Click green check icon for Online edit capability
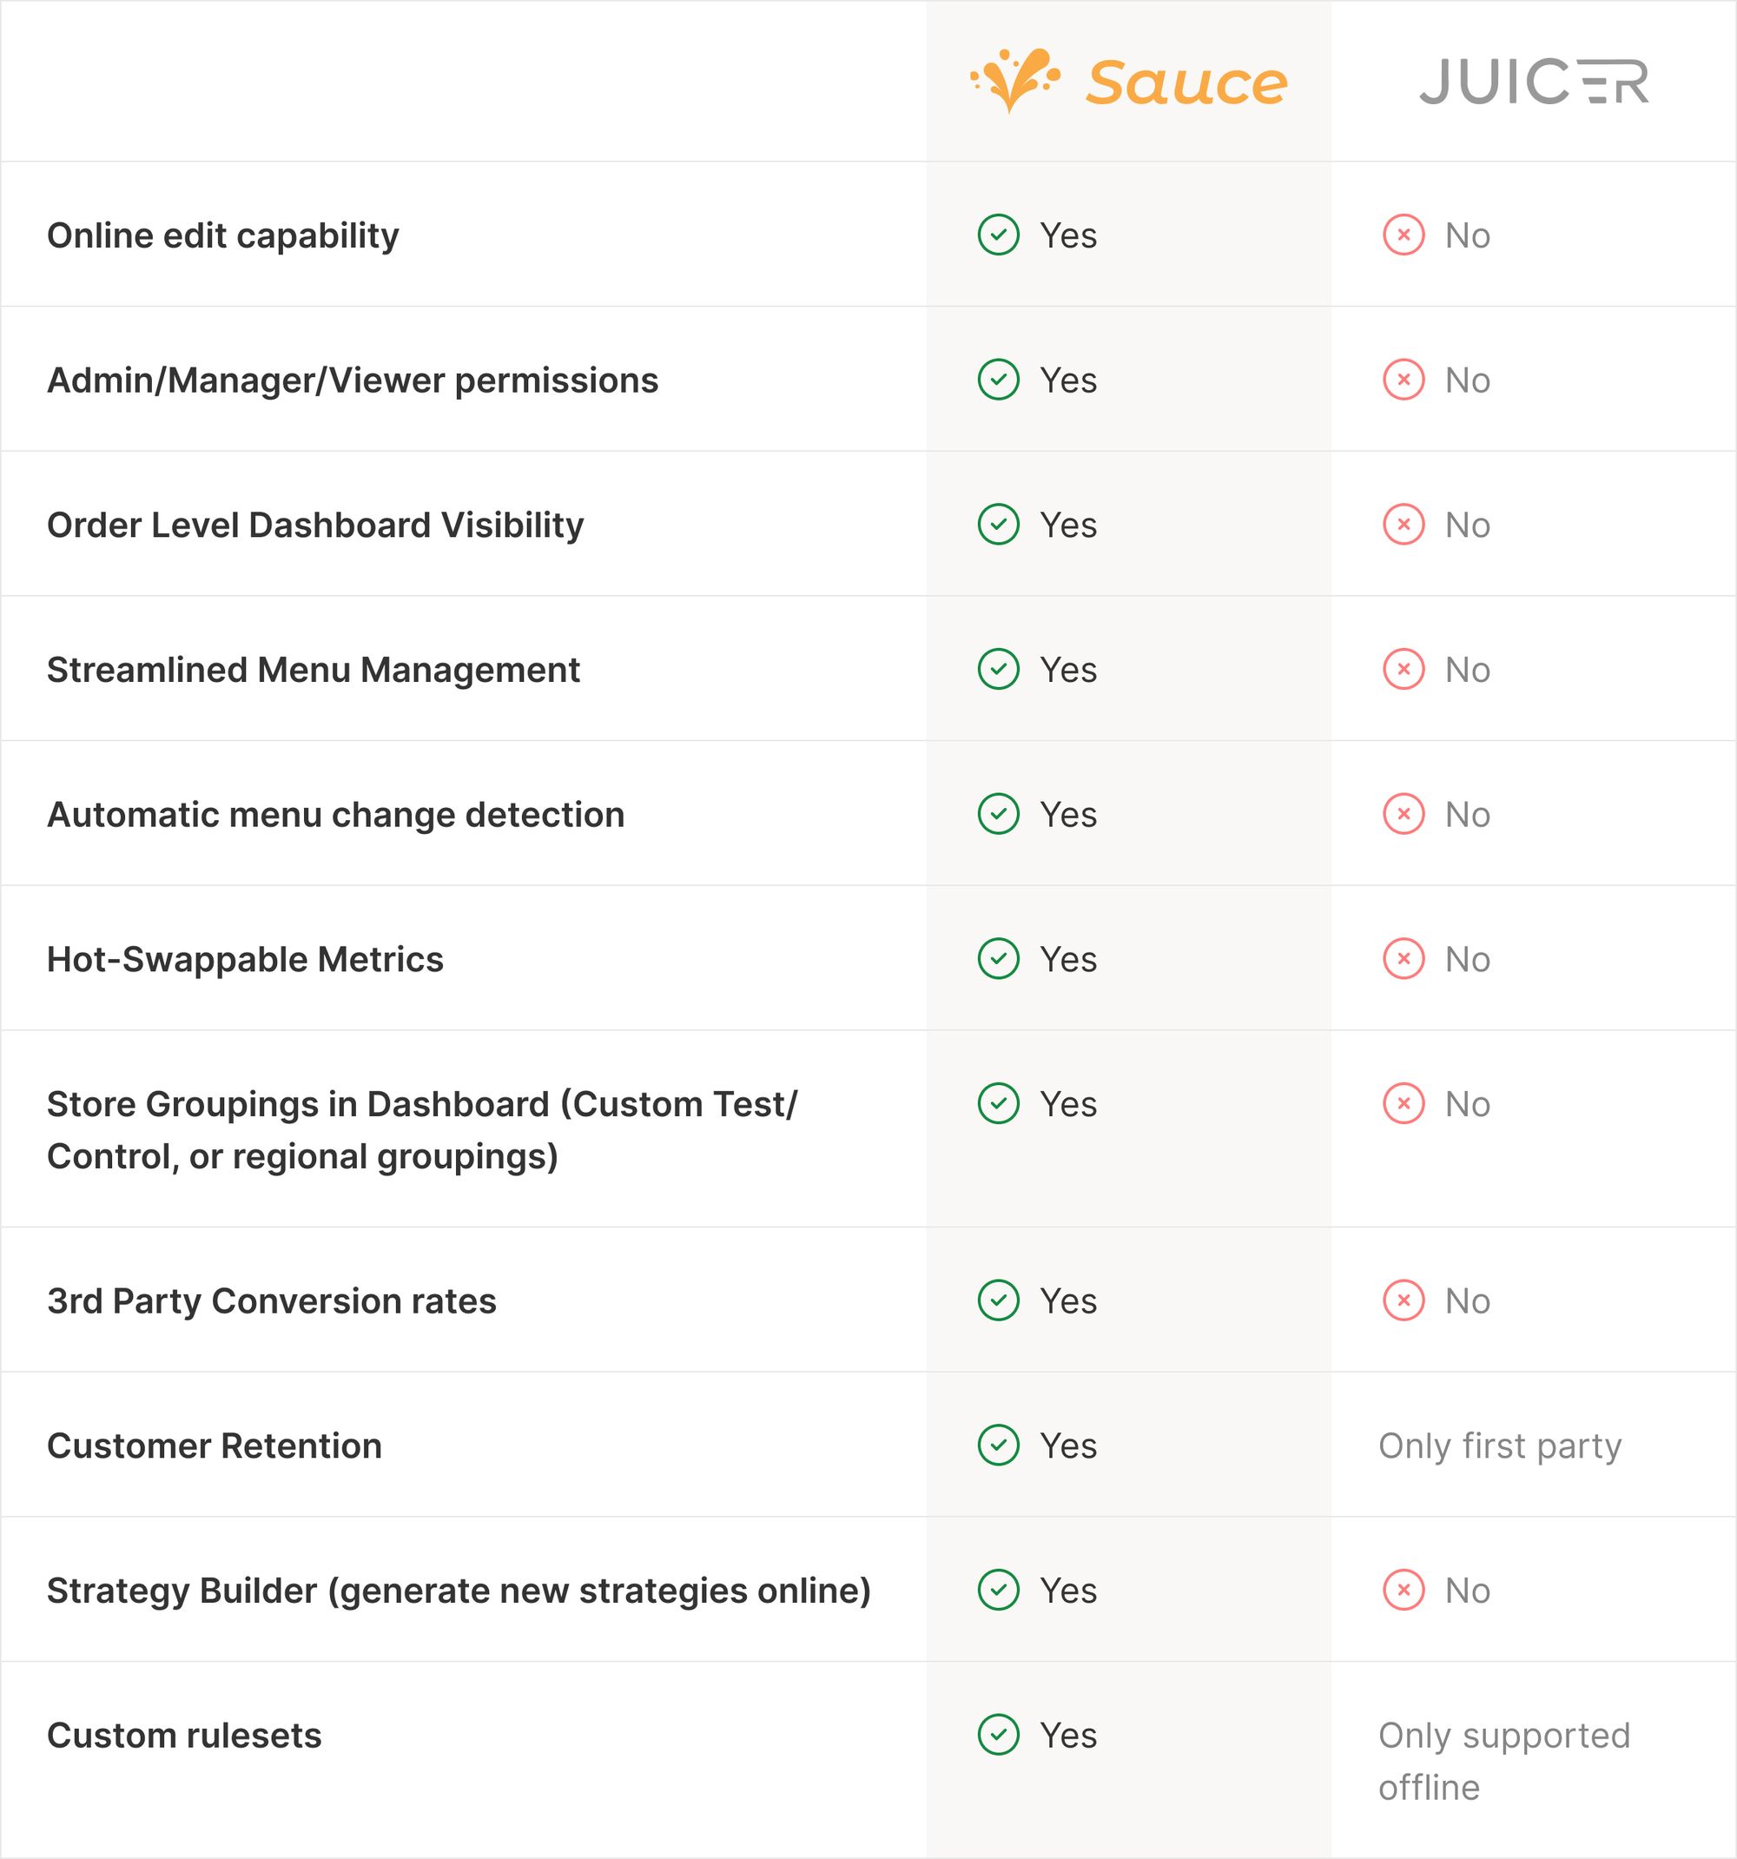 point(999,235)
